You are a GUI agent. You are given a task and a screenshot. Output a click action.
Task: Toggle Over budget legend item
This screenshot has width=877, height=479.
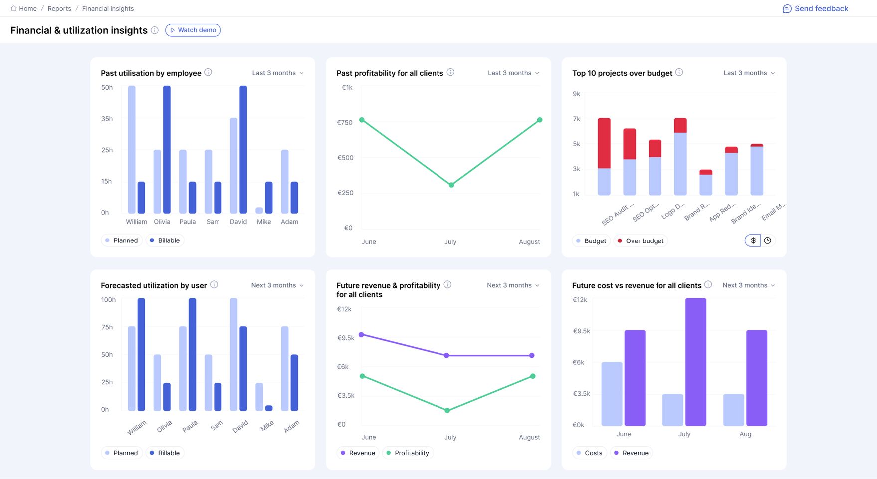641,241
